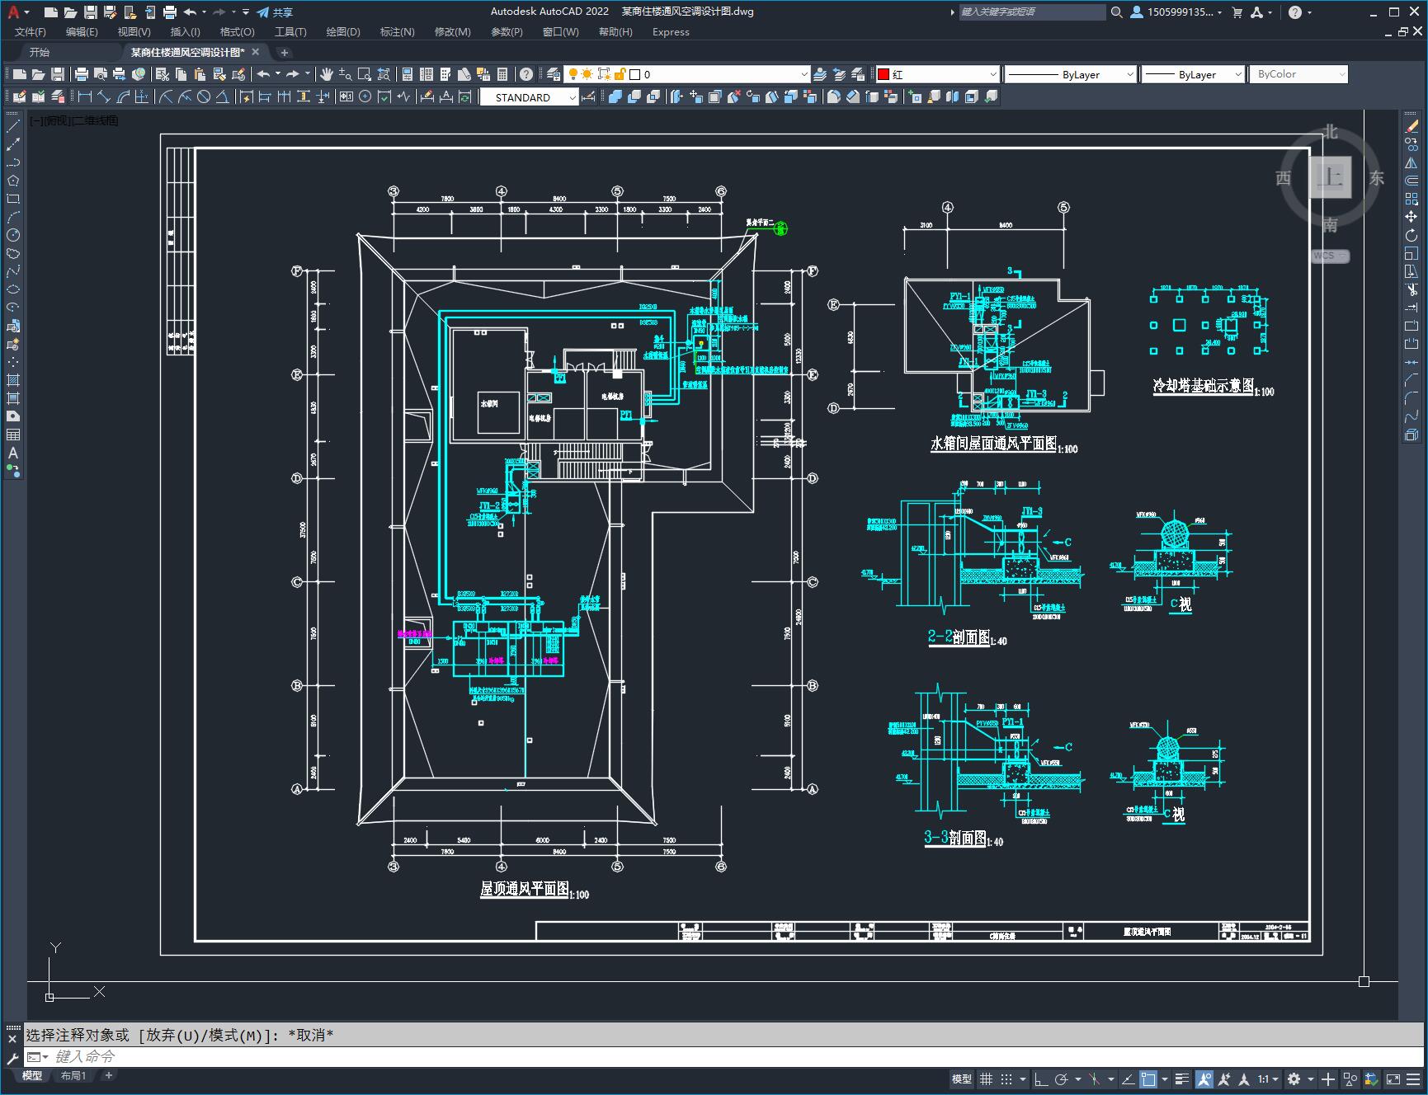Toggle lineweight display in status bar

click(1182, 1079)
